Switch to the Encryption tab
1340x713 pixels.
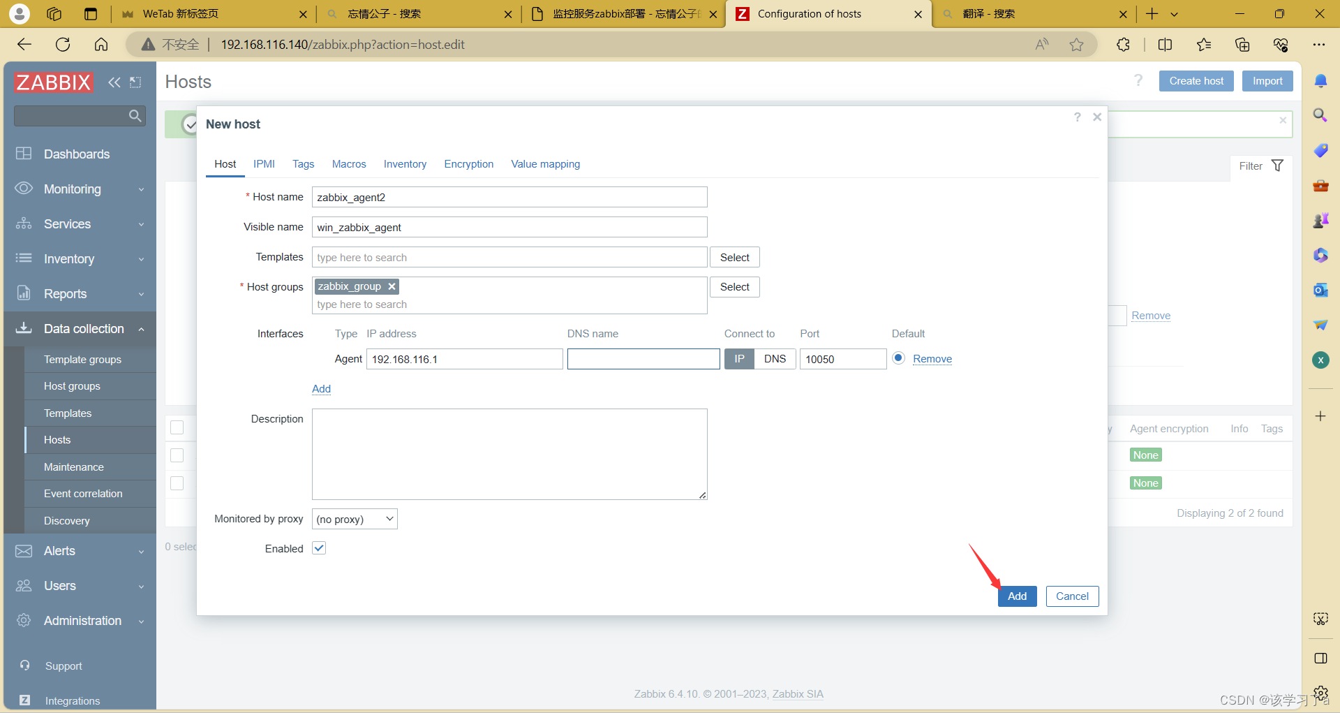pyautogui.click(x=469, y=164)
